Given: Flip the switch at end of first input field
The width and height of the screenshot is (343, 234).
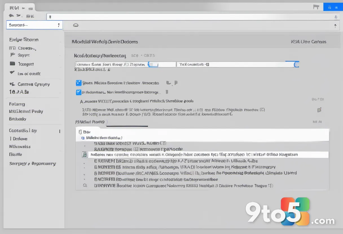Looking at the screenshot, I should point(153,64).
